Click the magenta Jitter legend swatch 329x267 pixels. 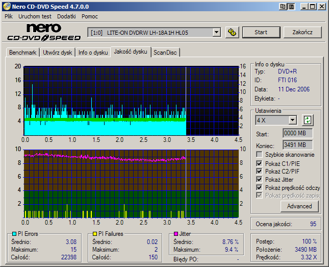[176, 234]
